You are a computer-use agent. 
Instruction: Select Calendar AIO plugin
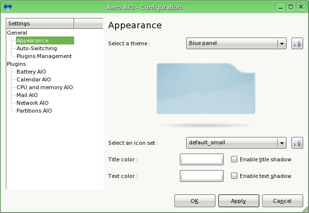tap(34, 79)
